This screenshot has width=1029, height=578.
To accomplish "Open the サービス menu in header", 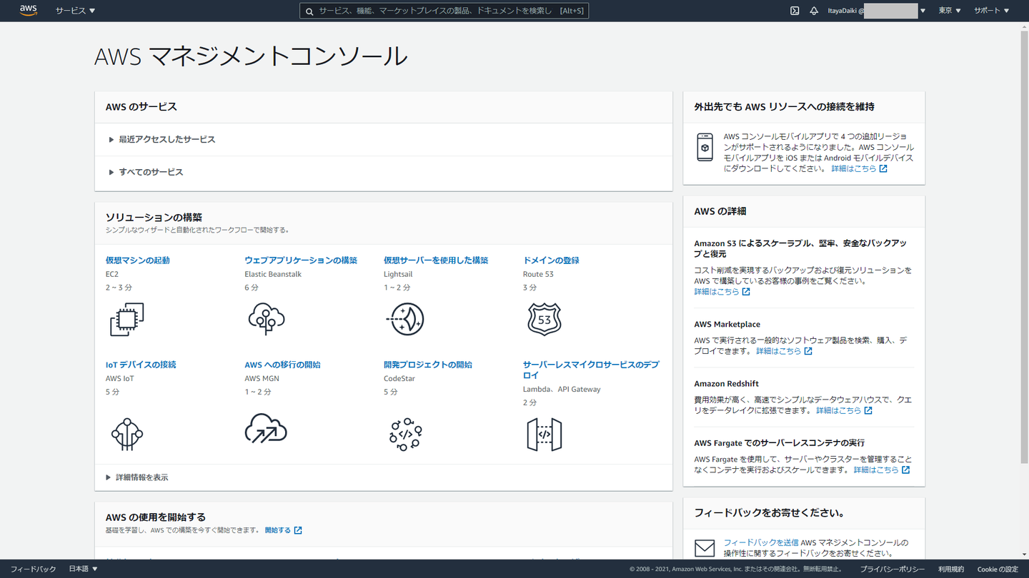I will 75,11.
